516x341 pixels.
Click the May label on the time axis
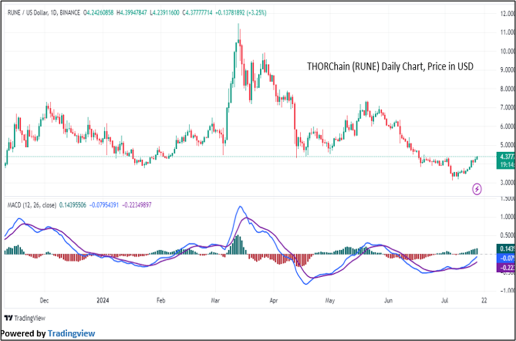330,301
